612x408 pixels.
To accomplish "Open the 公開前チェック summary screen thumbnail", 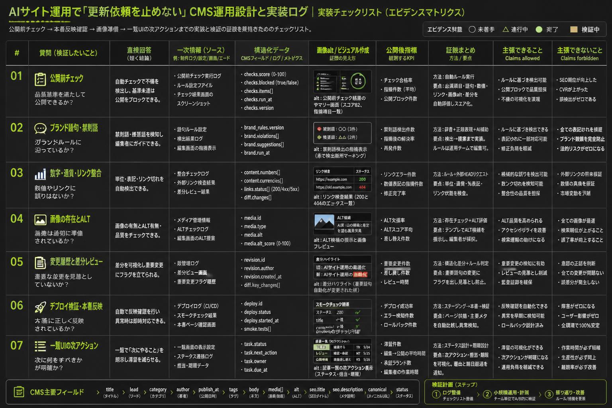I will click(x=342, y=82).
